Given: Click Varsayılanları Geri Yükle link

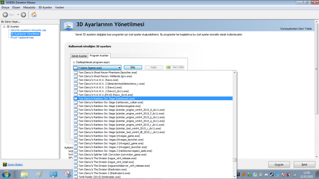Looking at the screenshot, I should [296, 29].
